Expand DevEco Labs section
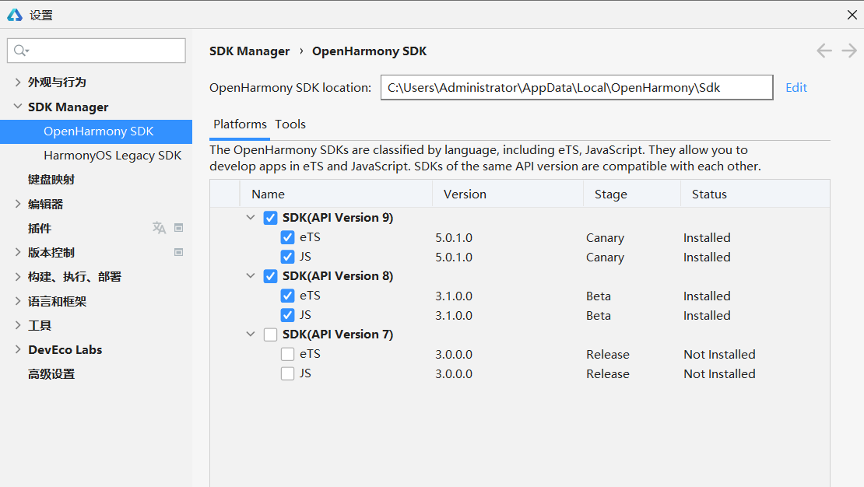 pyautogui.click(x=18, y=350)
